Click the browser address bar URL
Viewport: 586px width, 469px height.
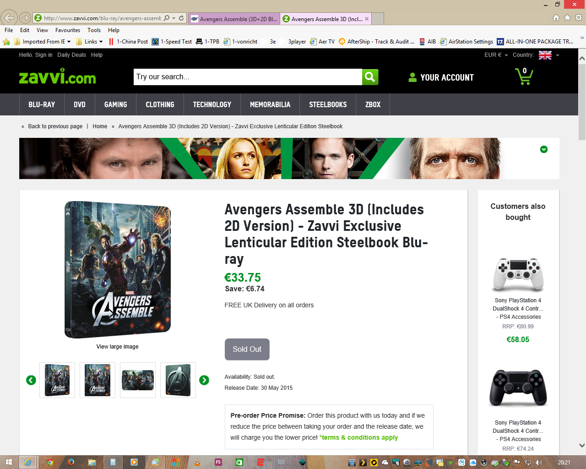click(103, 18)
